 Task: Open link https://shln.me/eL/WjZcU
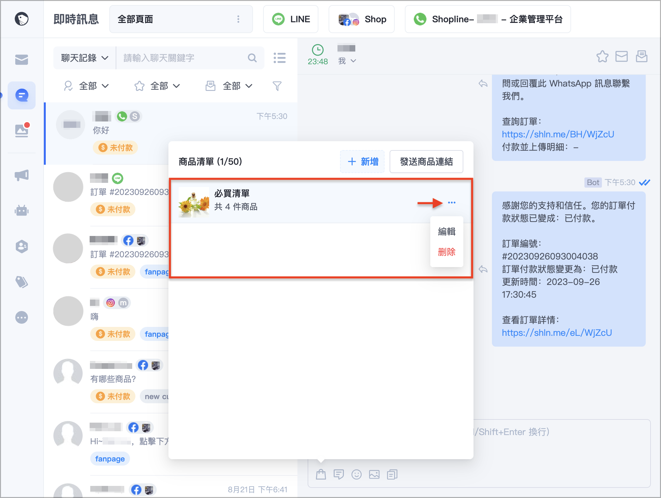point(557,333)
